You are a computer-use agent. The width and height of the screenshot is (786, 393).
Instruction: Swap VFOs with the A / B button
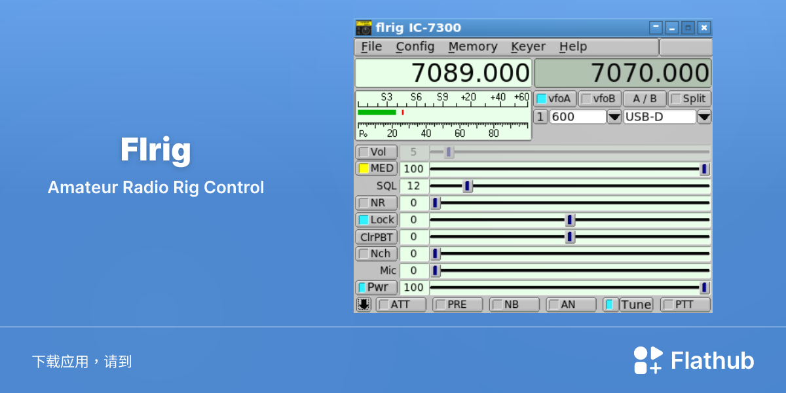tap(645, 99)
